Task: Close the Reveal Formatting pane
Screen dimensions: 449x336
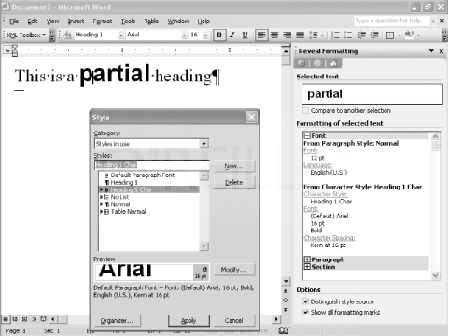Action: 442,51
